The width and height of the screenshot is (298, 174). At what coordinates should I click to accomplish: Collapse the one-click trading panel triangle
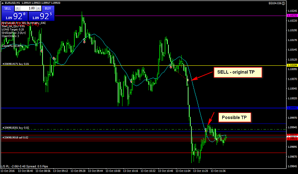tap(2, 3)
